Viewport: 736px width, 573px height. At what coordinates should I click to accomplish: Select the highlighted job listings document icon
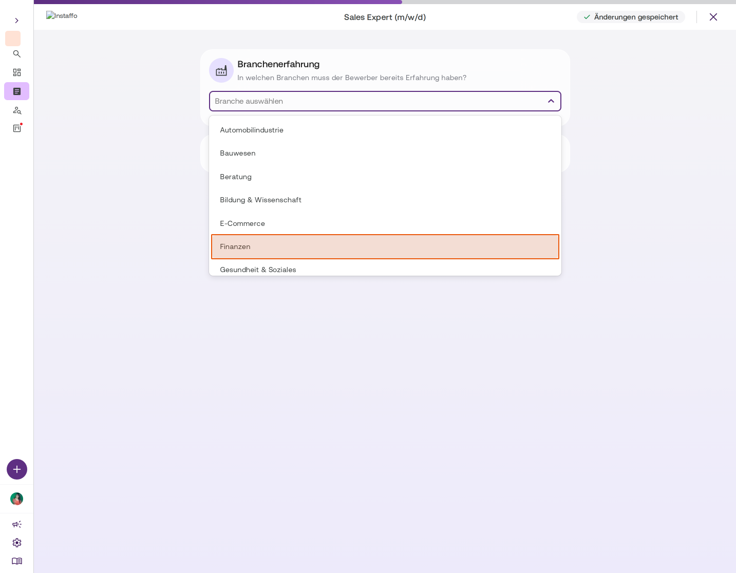(17, 91)
